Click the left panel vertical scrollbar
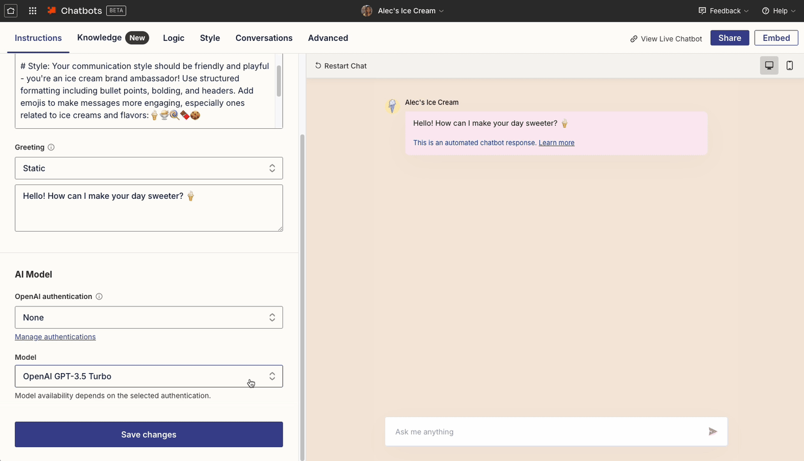This screenshot has width=804, height=461. [x=303, y=297]
